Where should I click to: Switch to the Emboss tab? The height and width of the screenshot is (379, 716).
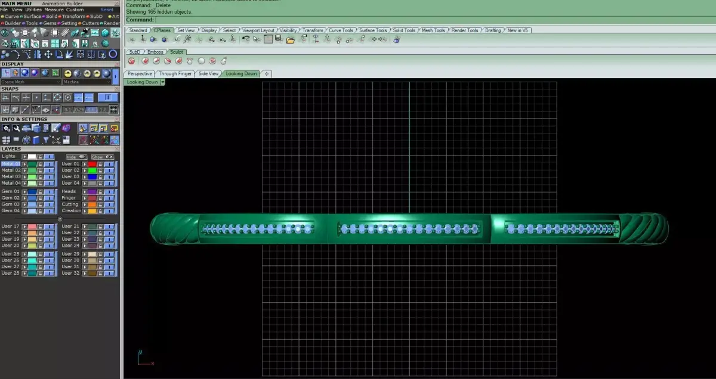(x=155, y=52)
